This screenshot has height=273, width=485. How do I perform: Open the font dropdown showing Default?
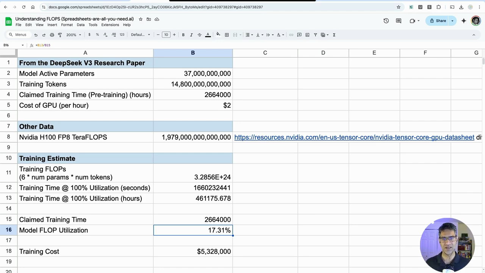(x=140, y=35)
